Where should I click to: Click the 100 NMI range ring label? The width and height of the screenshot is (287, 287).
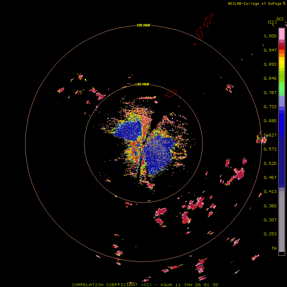click(143, 25)
